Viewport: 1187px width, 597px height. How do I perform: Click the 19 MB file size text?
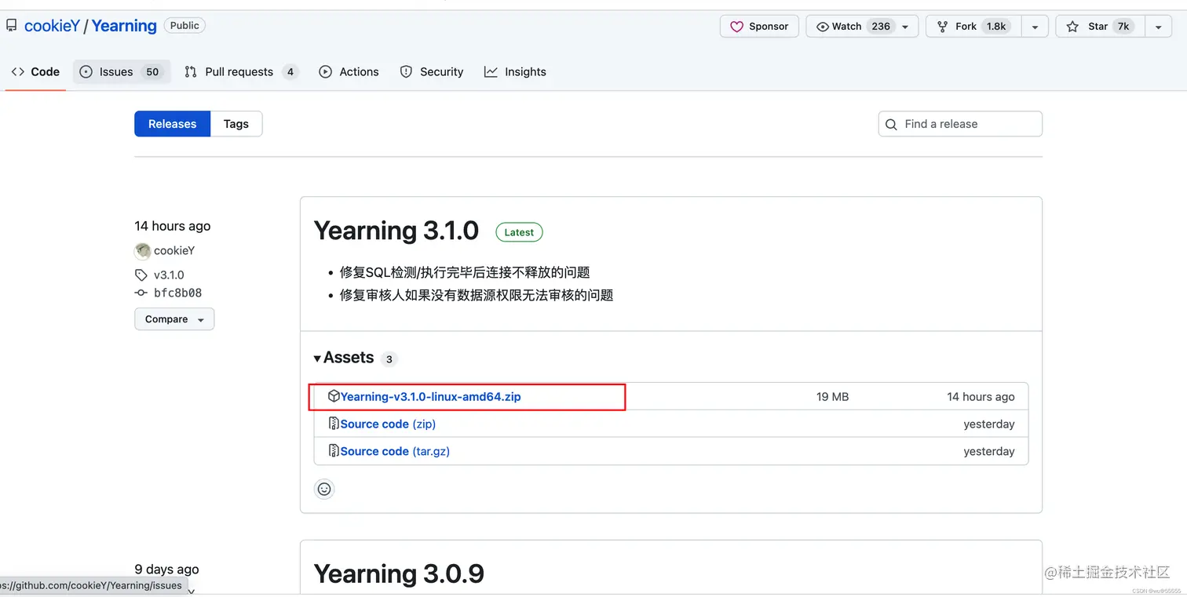pos(832,397)
